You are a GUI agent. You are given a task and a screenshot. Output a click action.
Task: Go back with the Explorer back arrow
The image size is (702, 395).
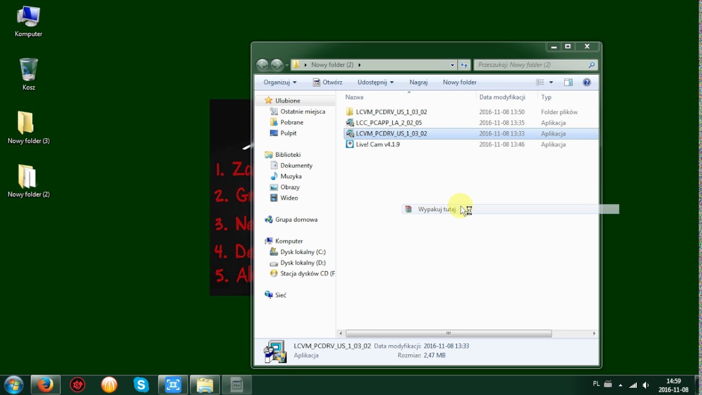(x=263, y=65)
